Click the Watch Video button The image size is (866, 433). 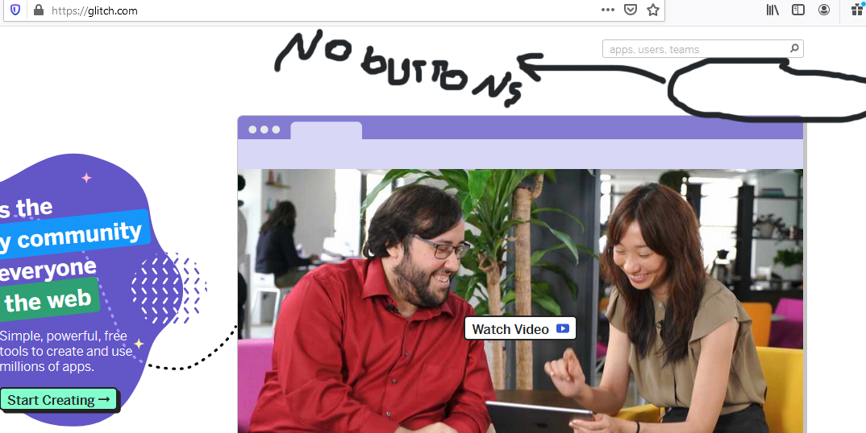(x=520, y=328)
